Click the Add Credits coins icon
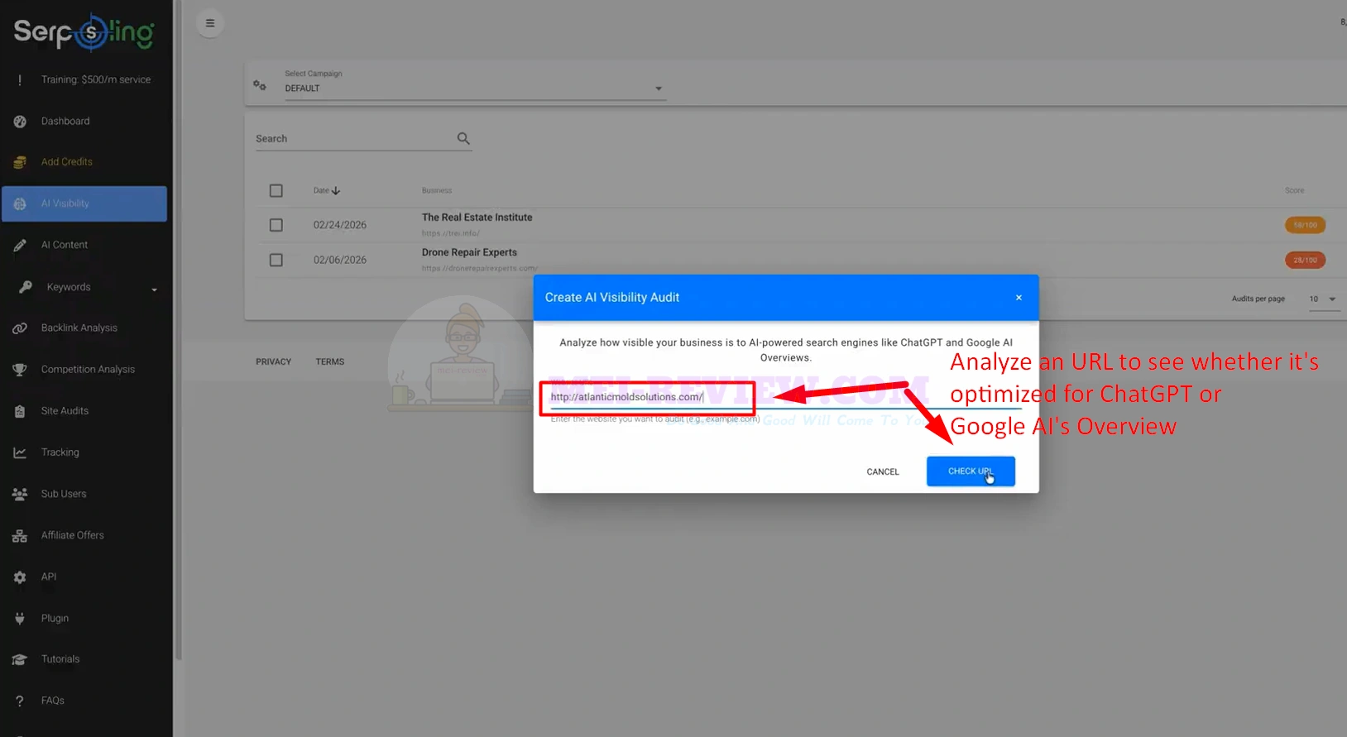The height and width of the screenshot is (737, 1347). pos(20,162)
